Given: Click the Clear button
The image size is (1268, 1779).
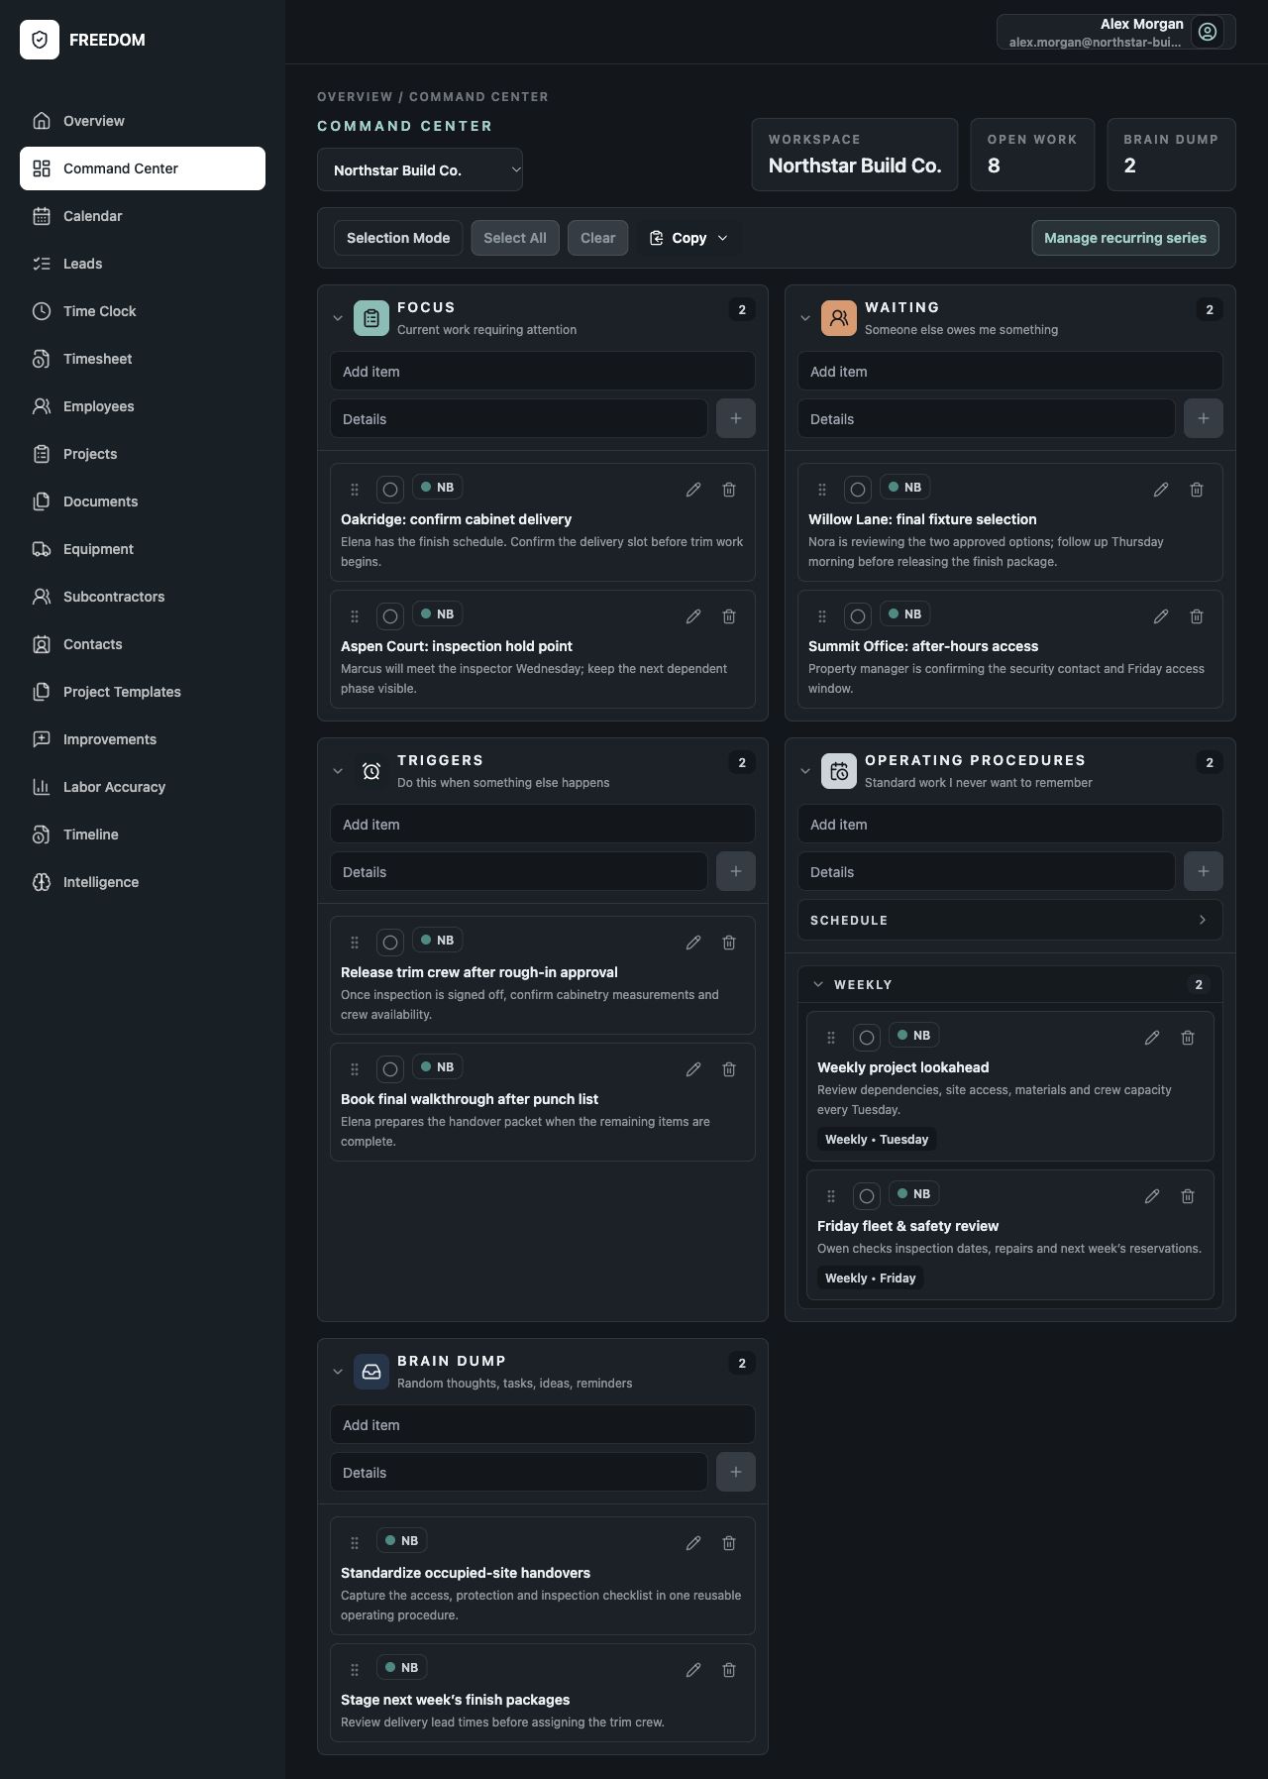Looking at the screenshot, I should coord(598,238).
